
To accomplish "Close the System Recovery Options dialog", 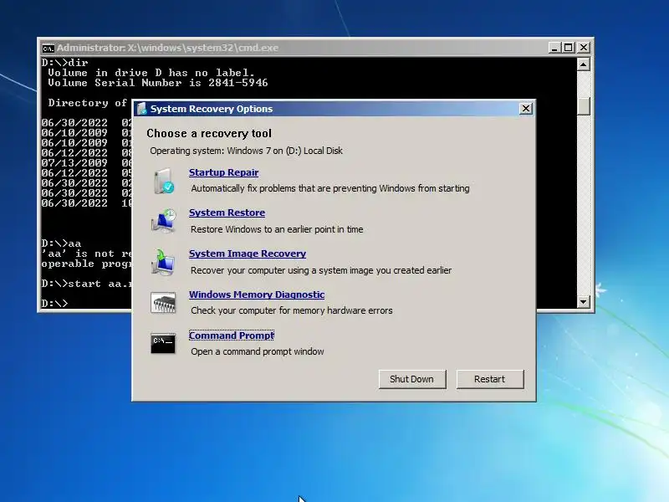I will pos(526,109).
